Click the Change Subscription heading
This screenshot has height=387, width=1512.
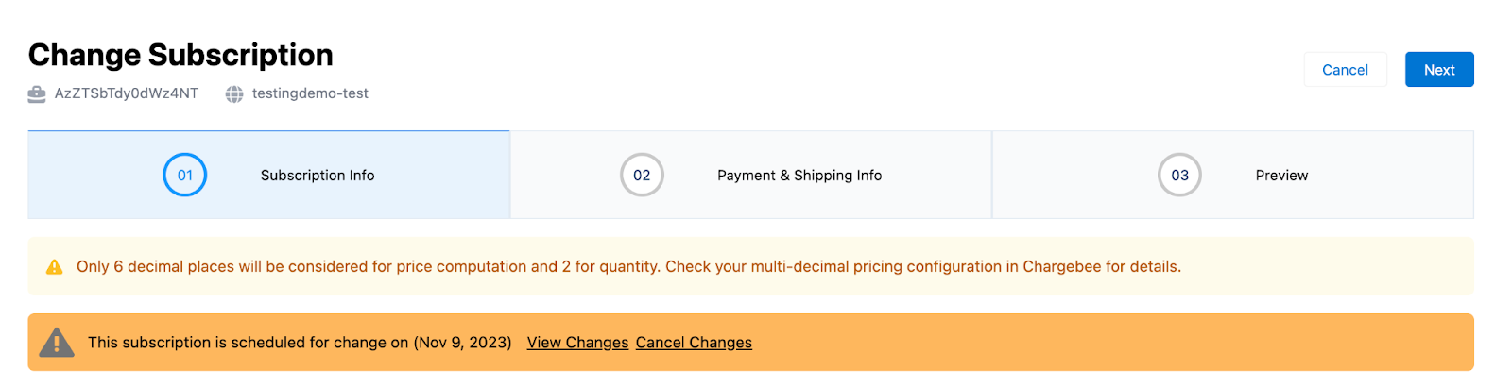click(180, 55)
